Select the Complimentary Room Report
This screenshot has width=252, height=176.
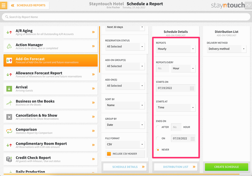(x=50, y=145)
